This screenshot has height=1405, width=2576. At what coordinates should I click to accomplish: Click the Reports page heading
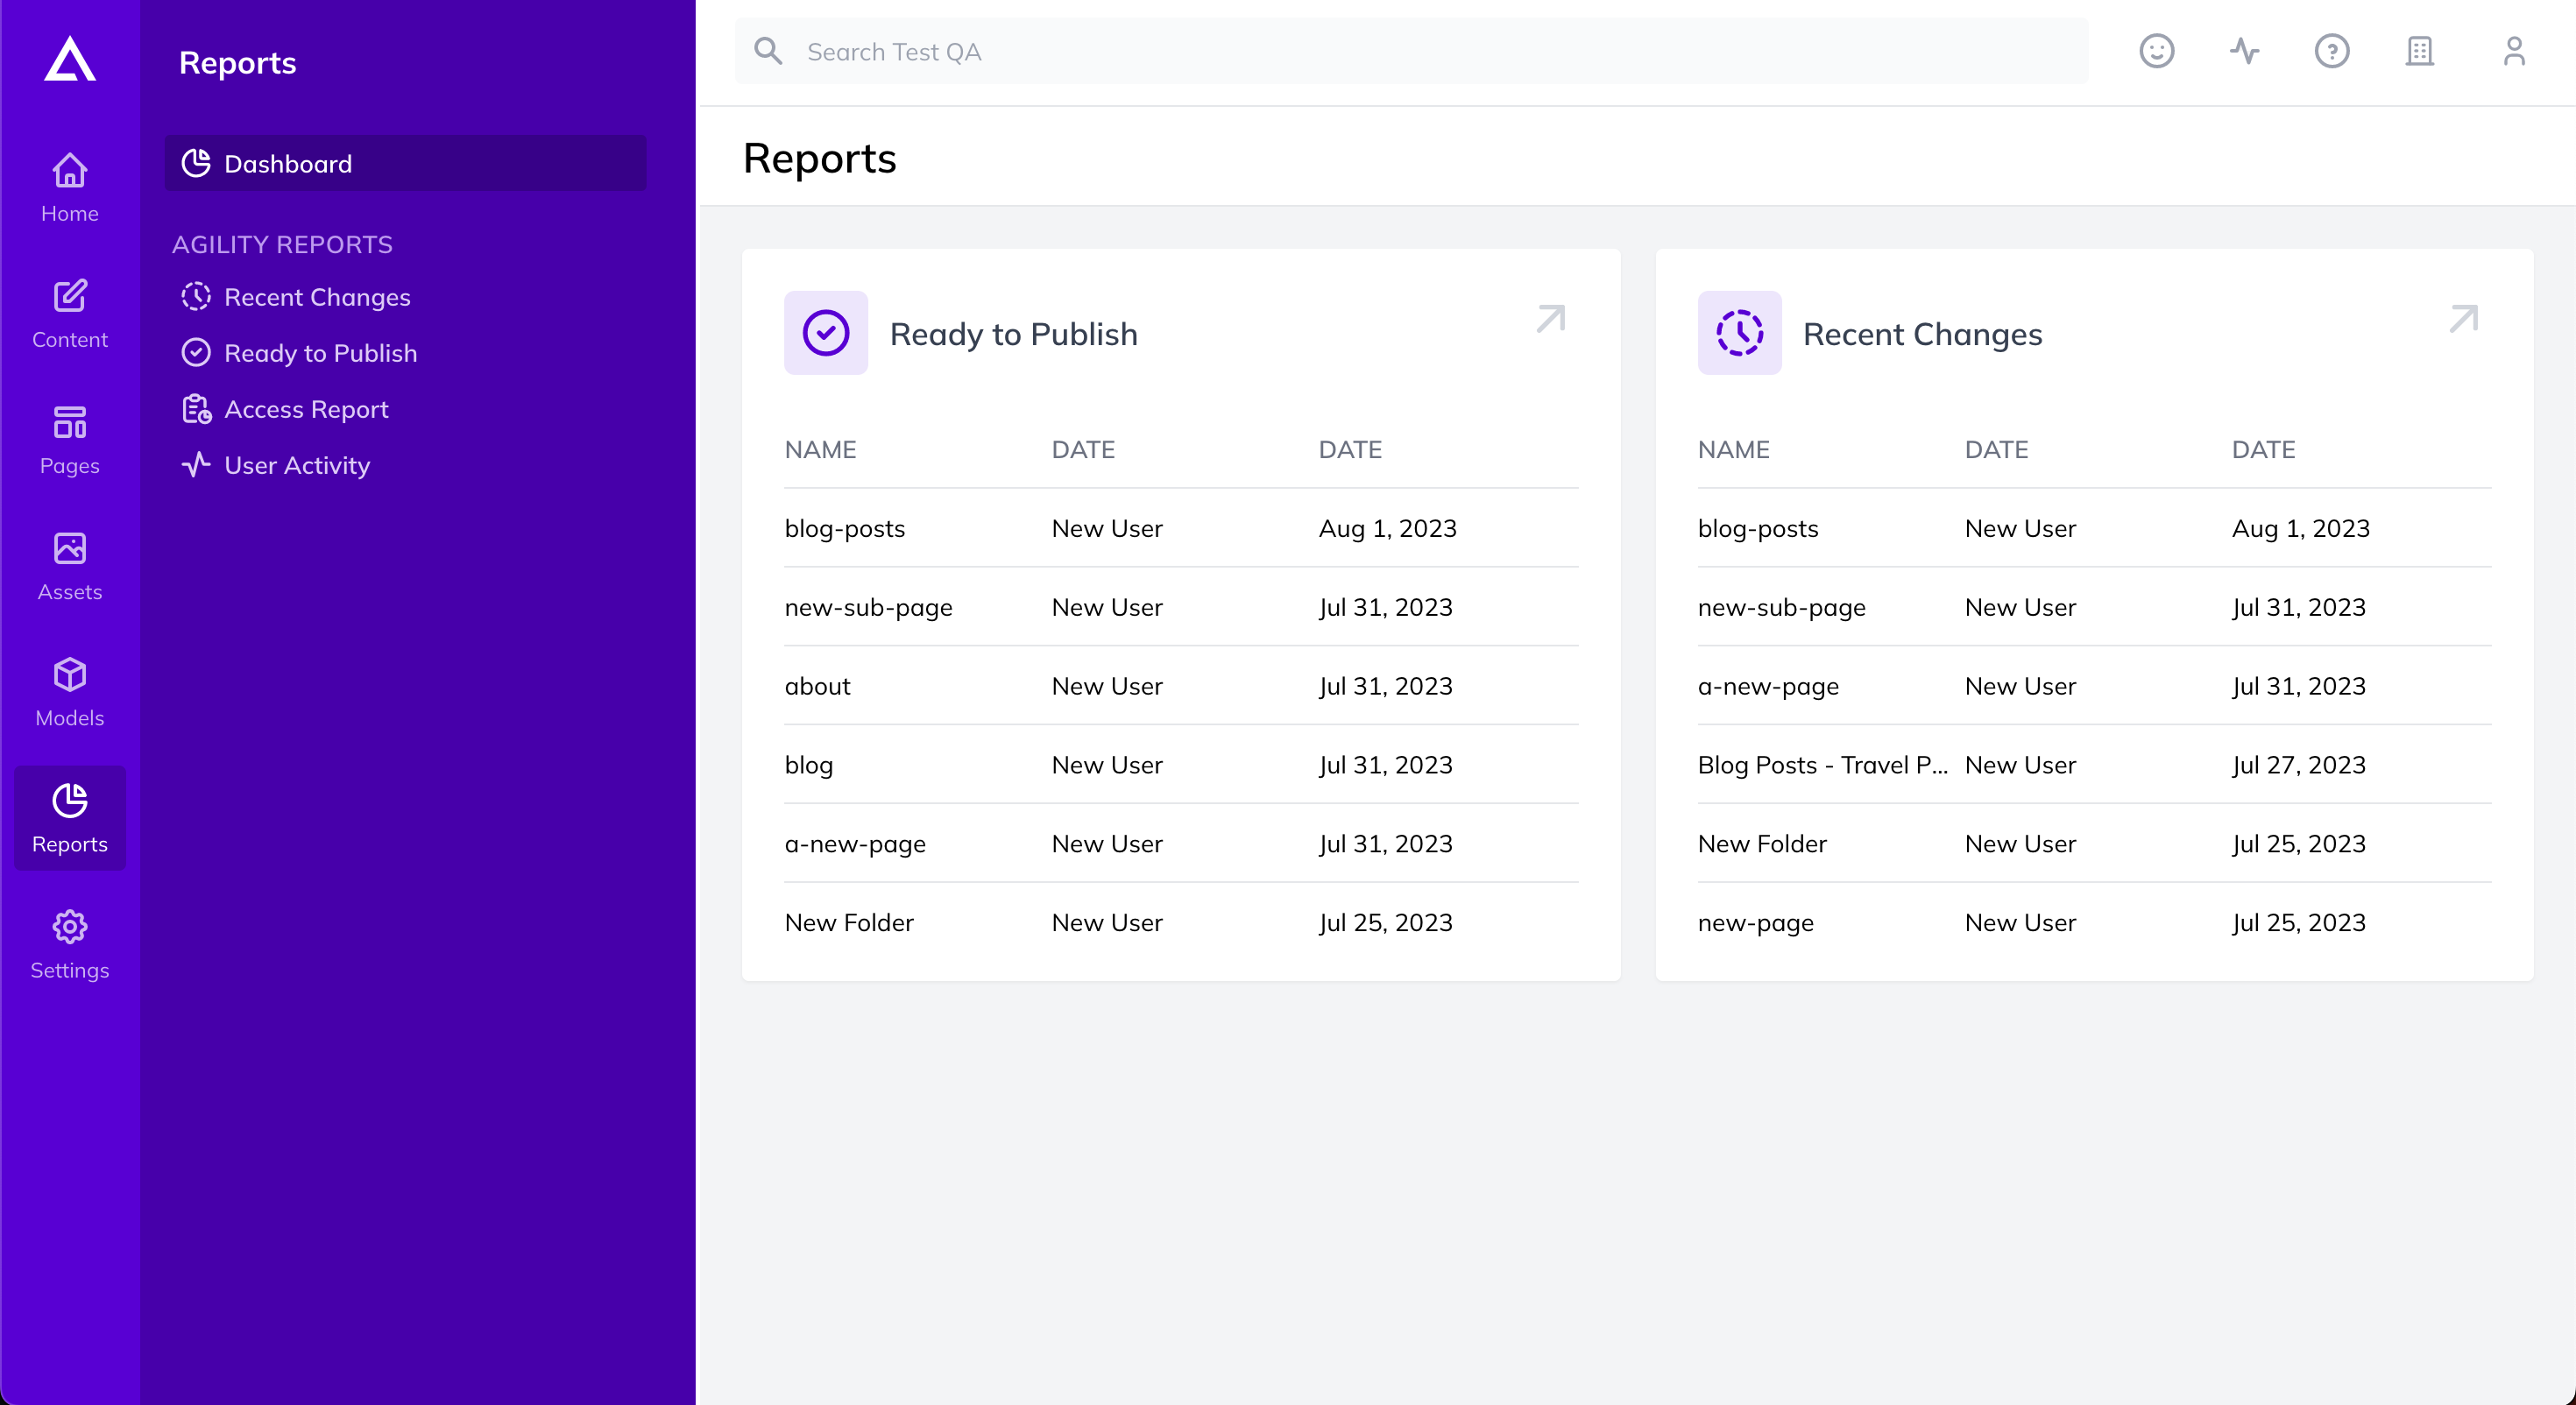coord(820,158)
